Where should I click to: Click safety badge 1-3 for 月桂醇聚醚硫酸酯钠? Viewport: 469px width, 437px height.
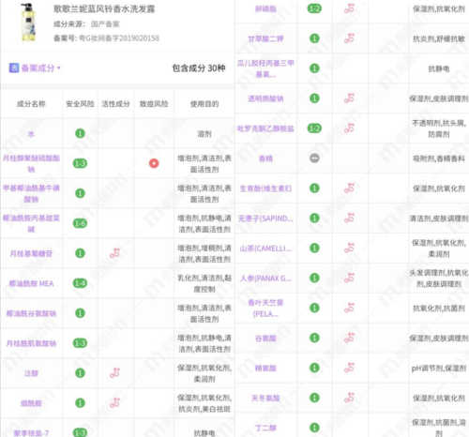(x=80, y=163)
